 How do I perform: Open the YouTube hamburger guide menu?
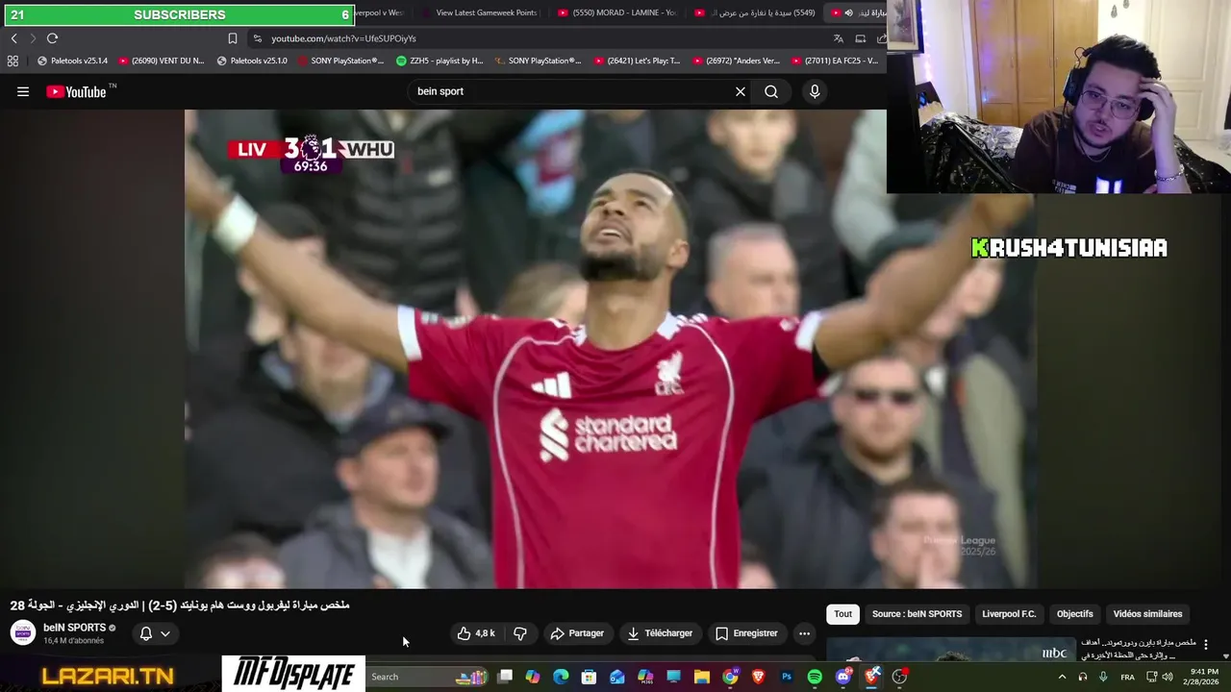23,91
